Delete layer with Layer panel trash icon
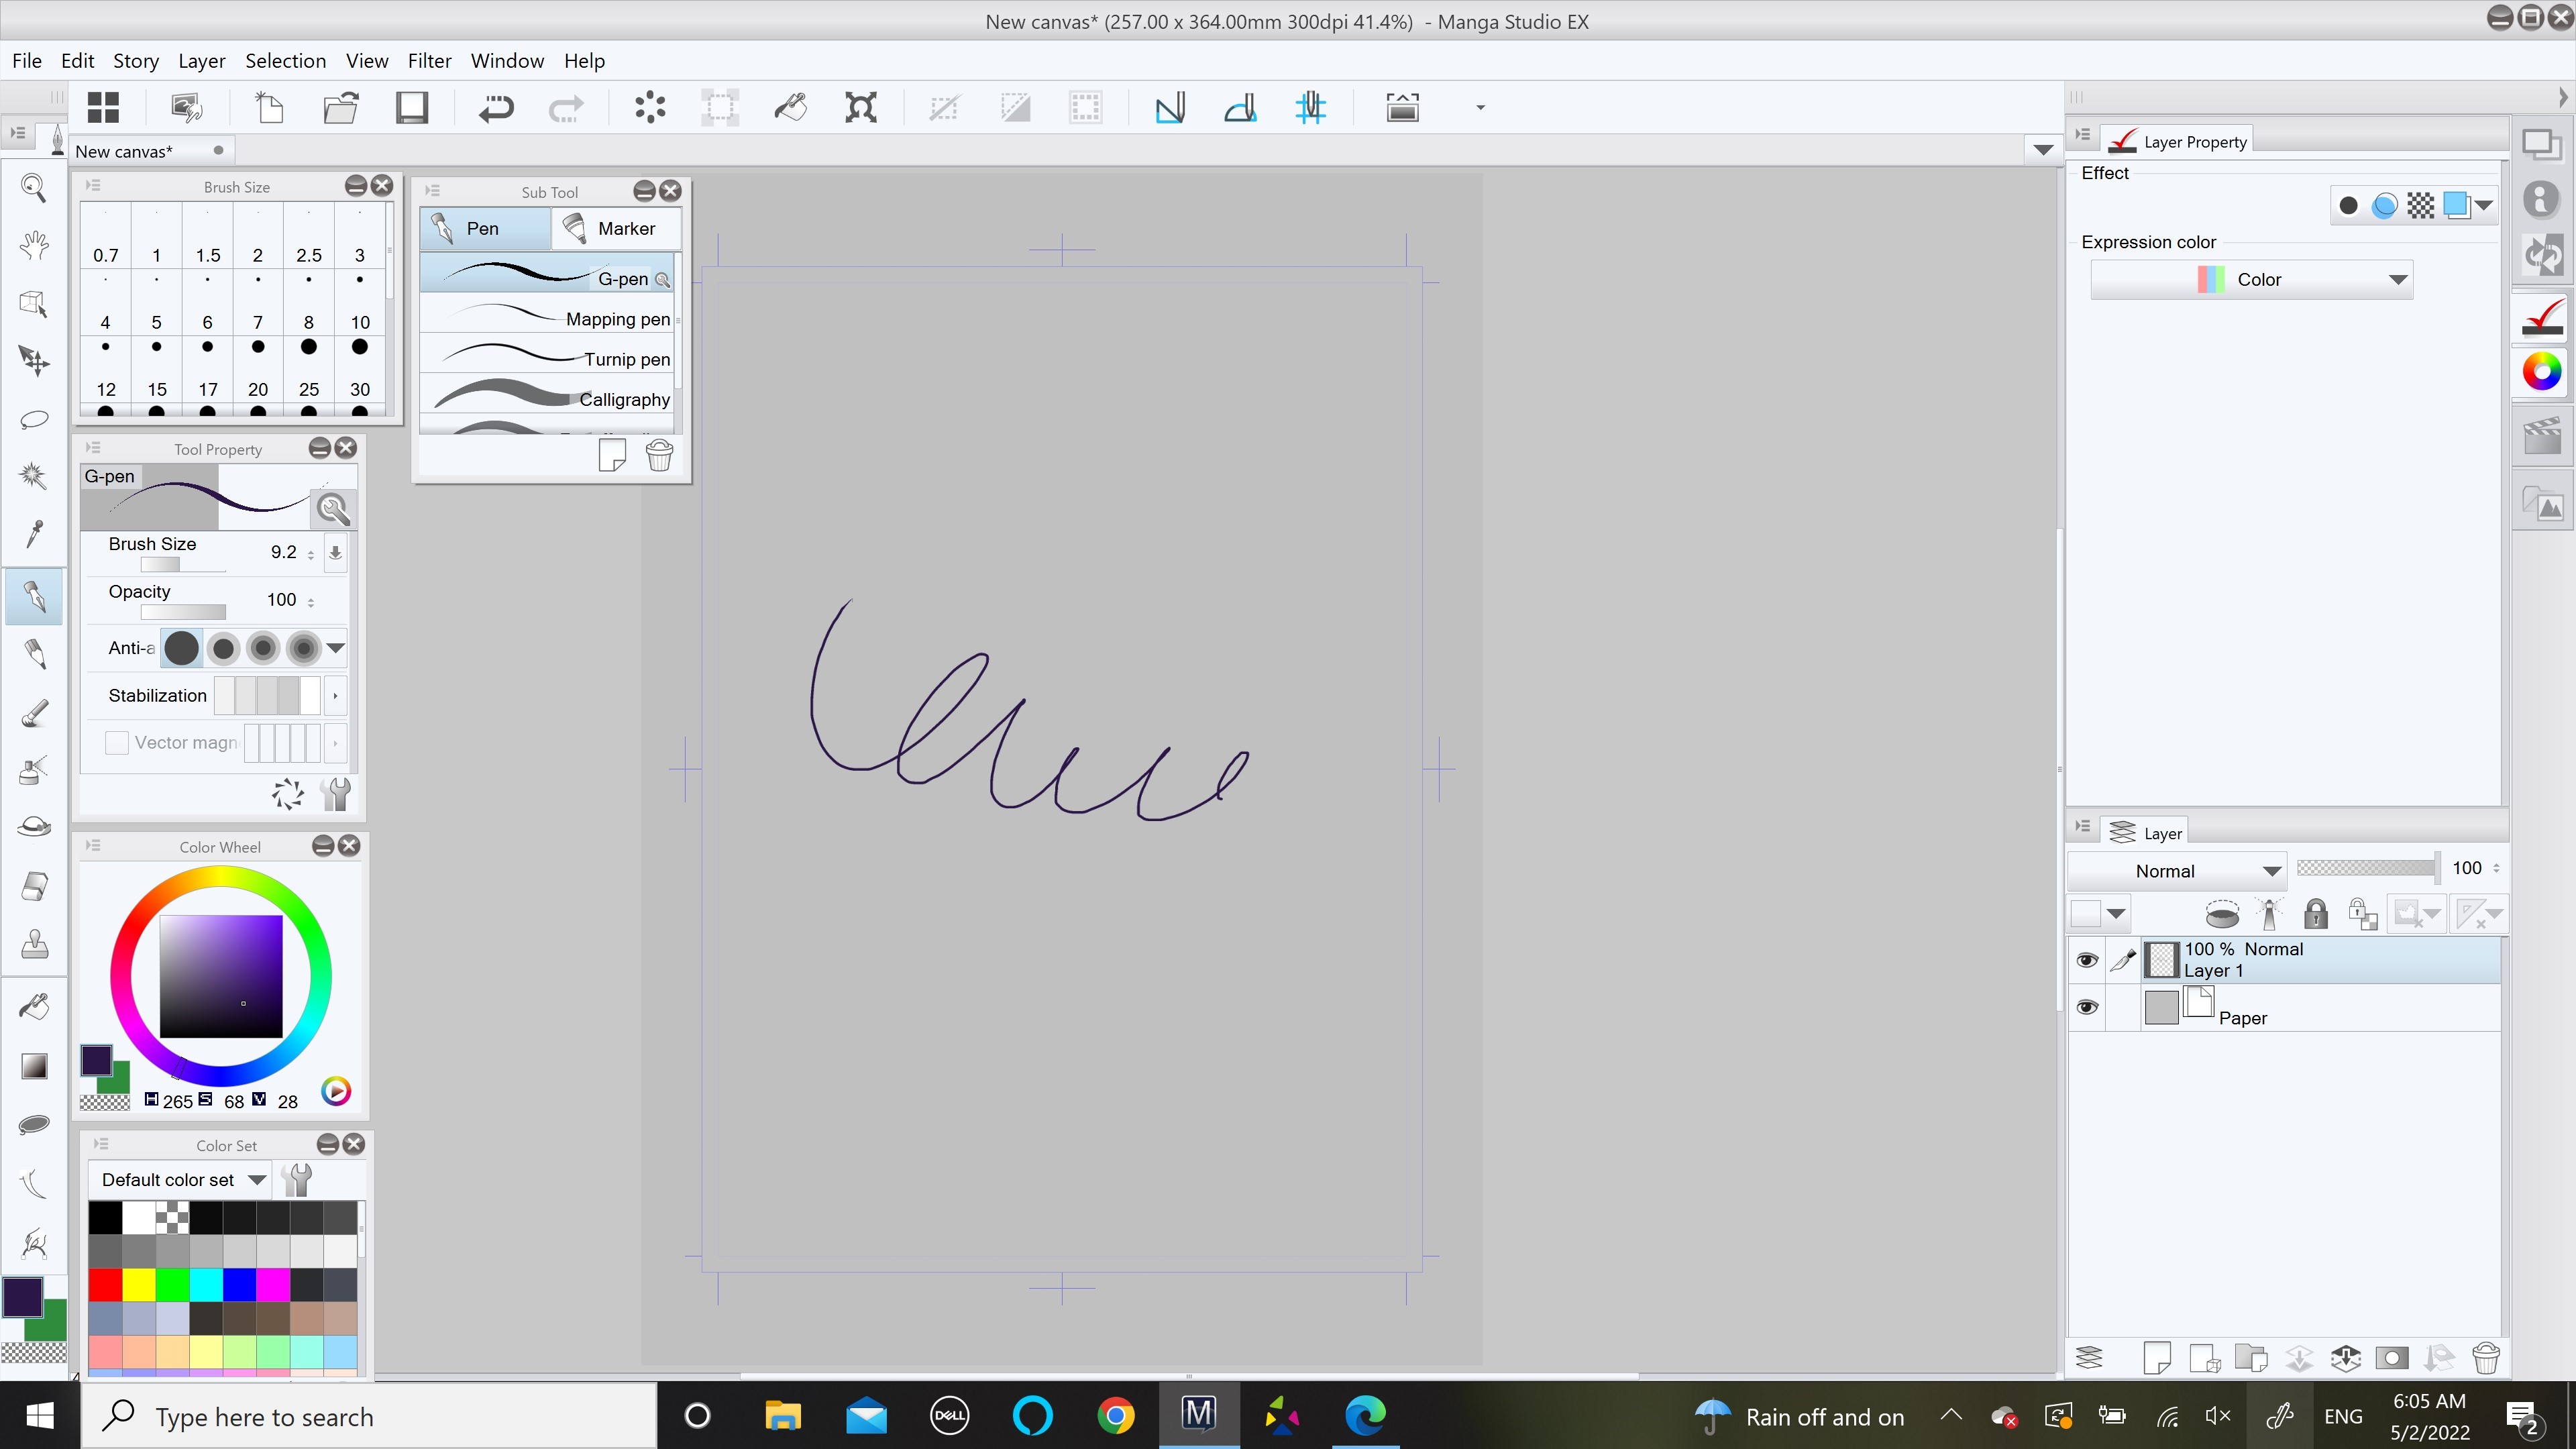2576x1449 pixels. [2485, 1358]
